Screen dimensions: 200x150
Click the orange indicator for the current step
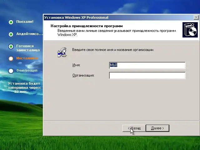11,59
